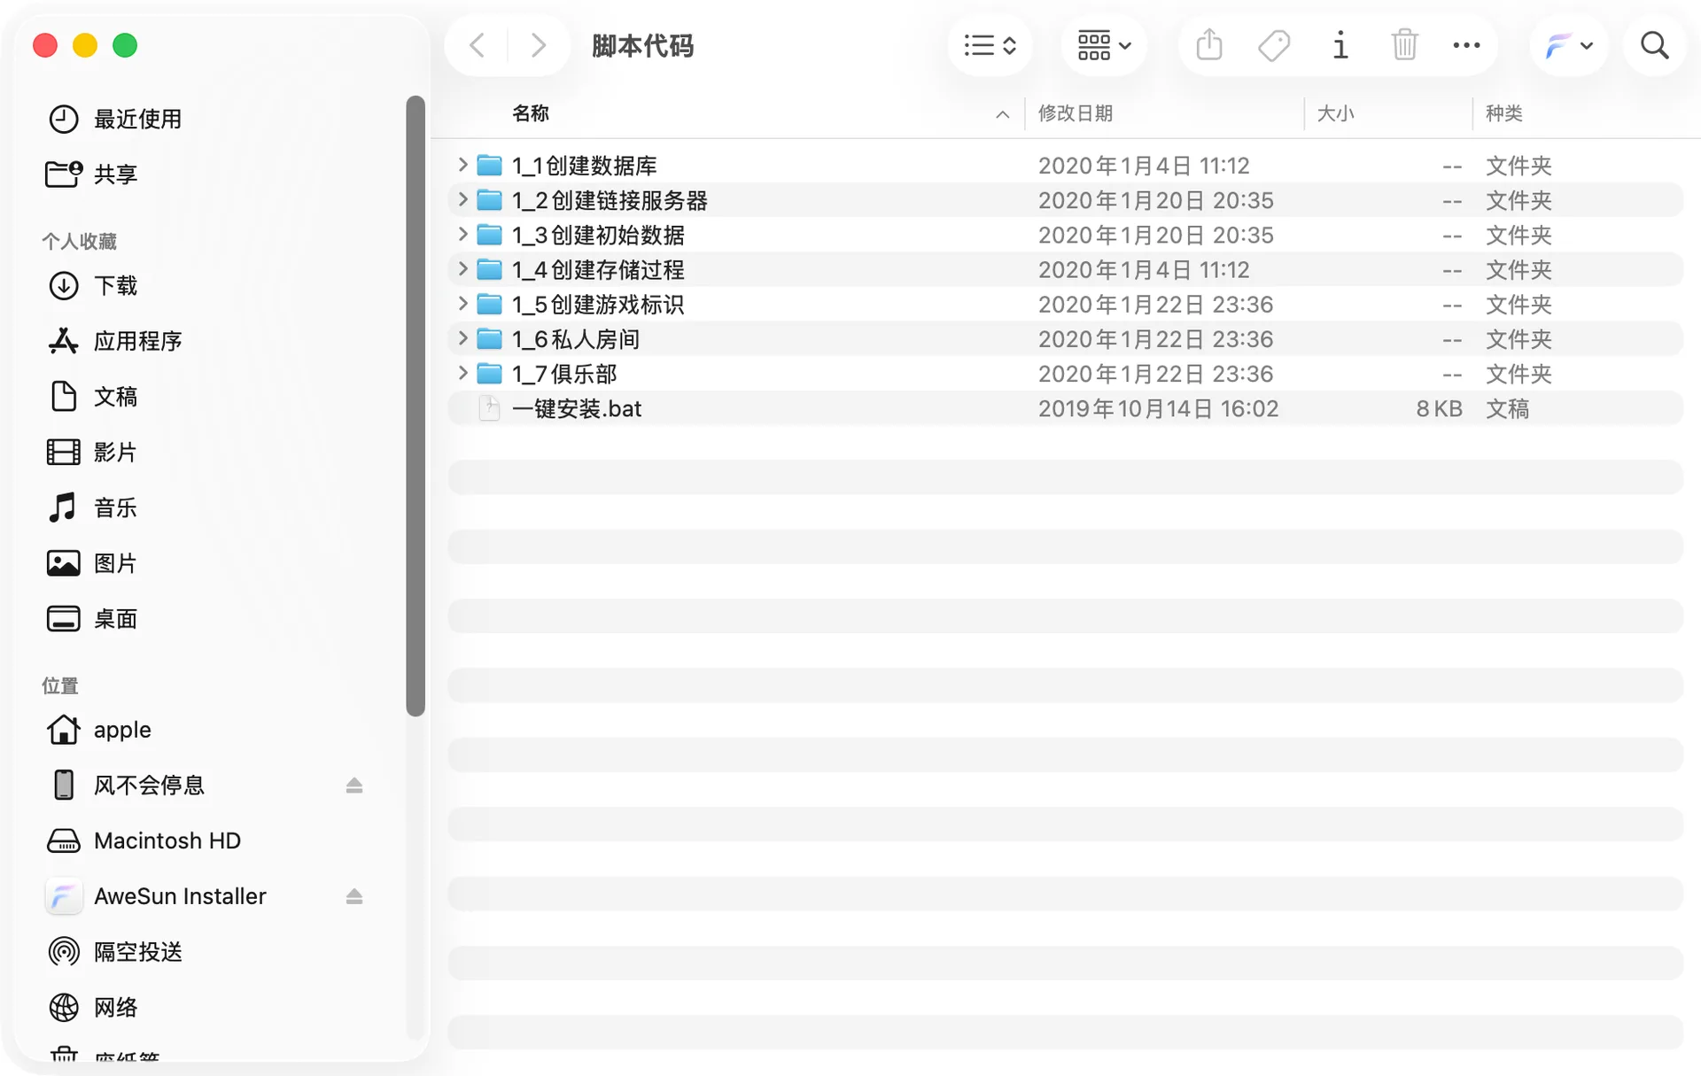Click the 风不会停息 phone device icon
Image resolution: width=1701 pixels, height=1076 pixels.
coord(63,785)
